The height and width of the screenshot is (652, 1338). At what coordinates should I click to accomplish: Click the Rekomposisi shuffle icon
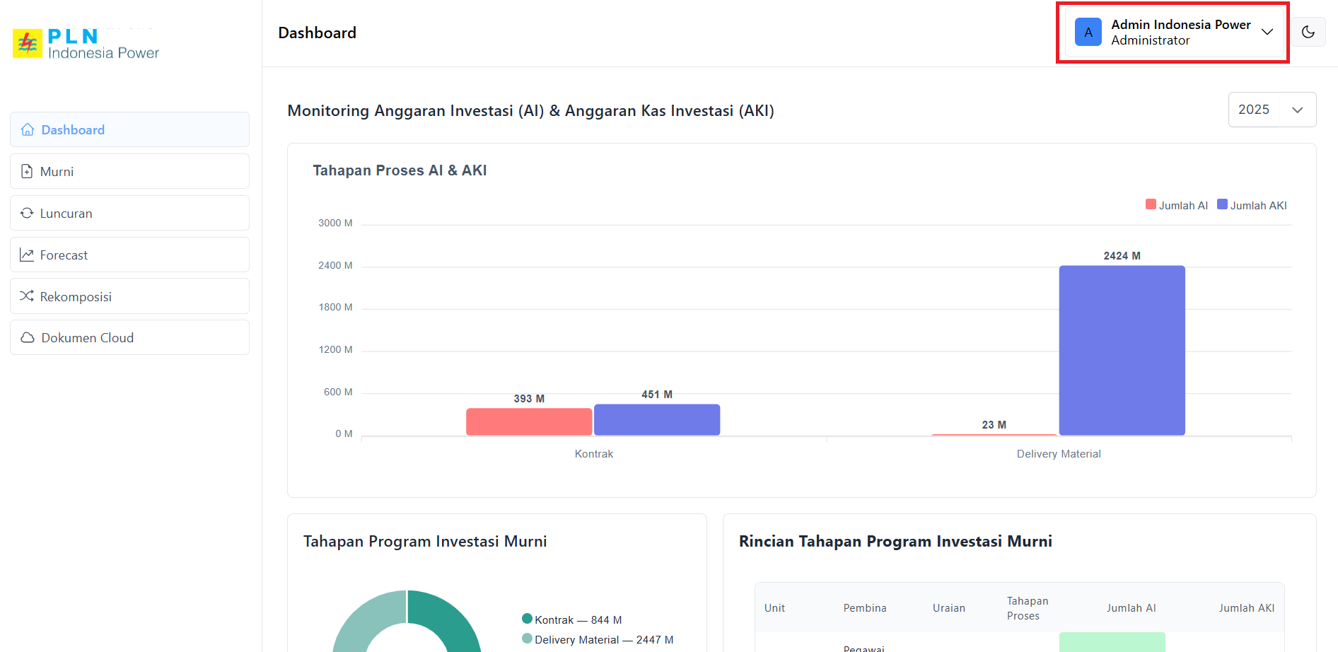[27, 296]
